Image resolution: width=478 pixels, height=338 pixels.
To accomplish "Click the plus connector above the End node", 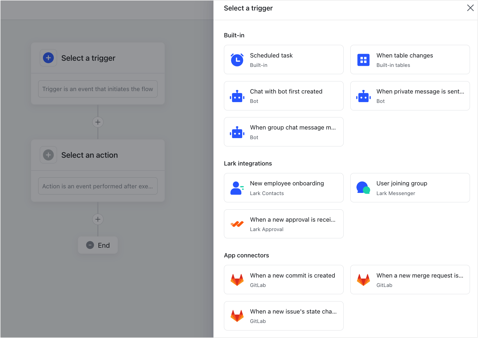I will [x=98, y=219].
